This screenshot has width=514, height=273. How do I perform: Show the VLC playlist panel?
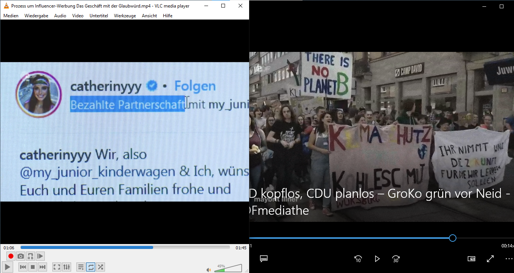[81, 267]
